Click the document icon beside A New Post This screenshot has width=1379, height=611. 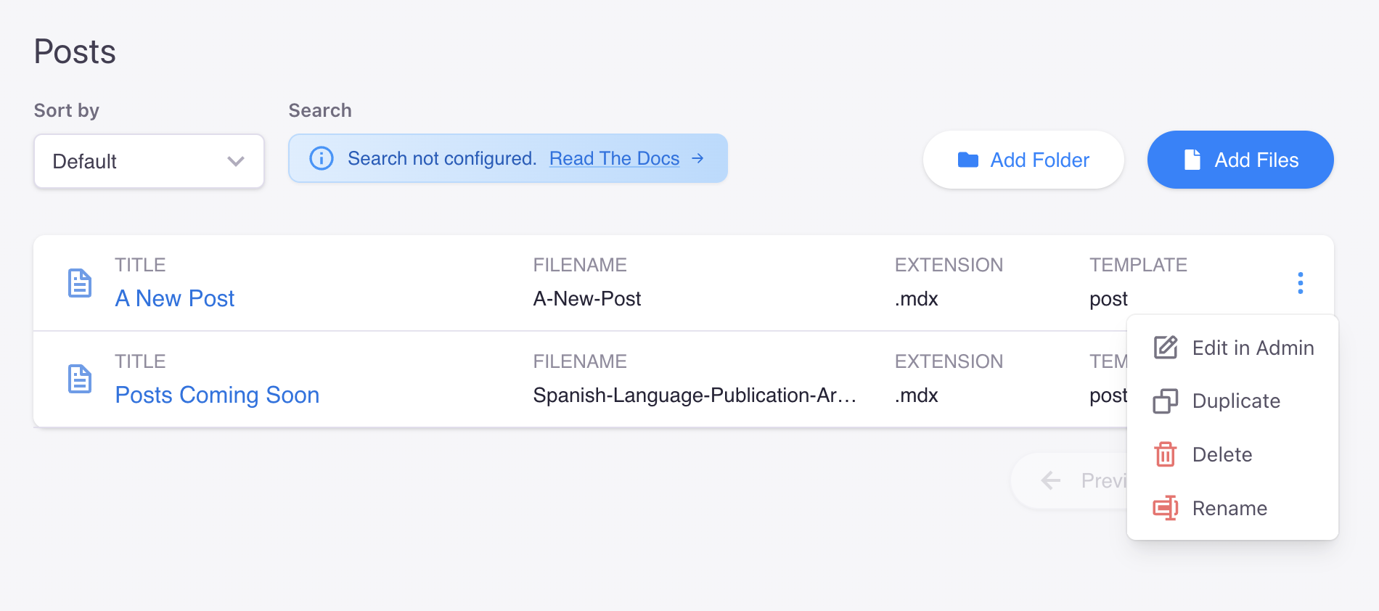click(80, 283)
